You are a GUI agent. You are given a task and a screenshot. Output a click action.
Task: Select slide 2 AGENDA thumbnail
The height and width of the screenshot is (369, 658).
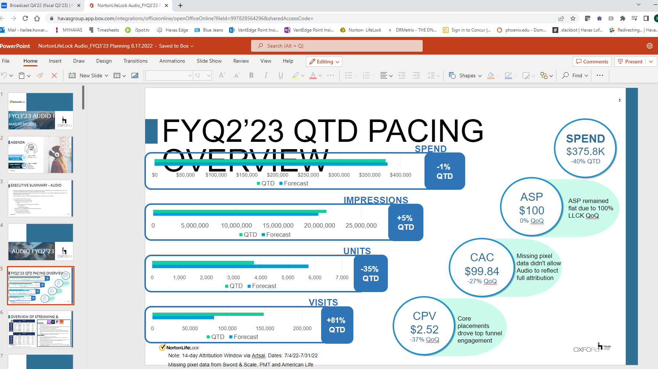(x=41, y=155)
